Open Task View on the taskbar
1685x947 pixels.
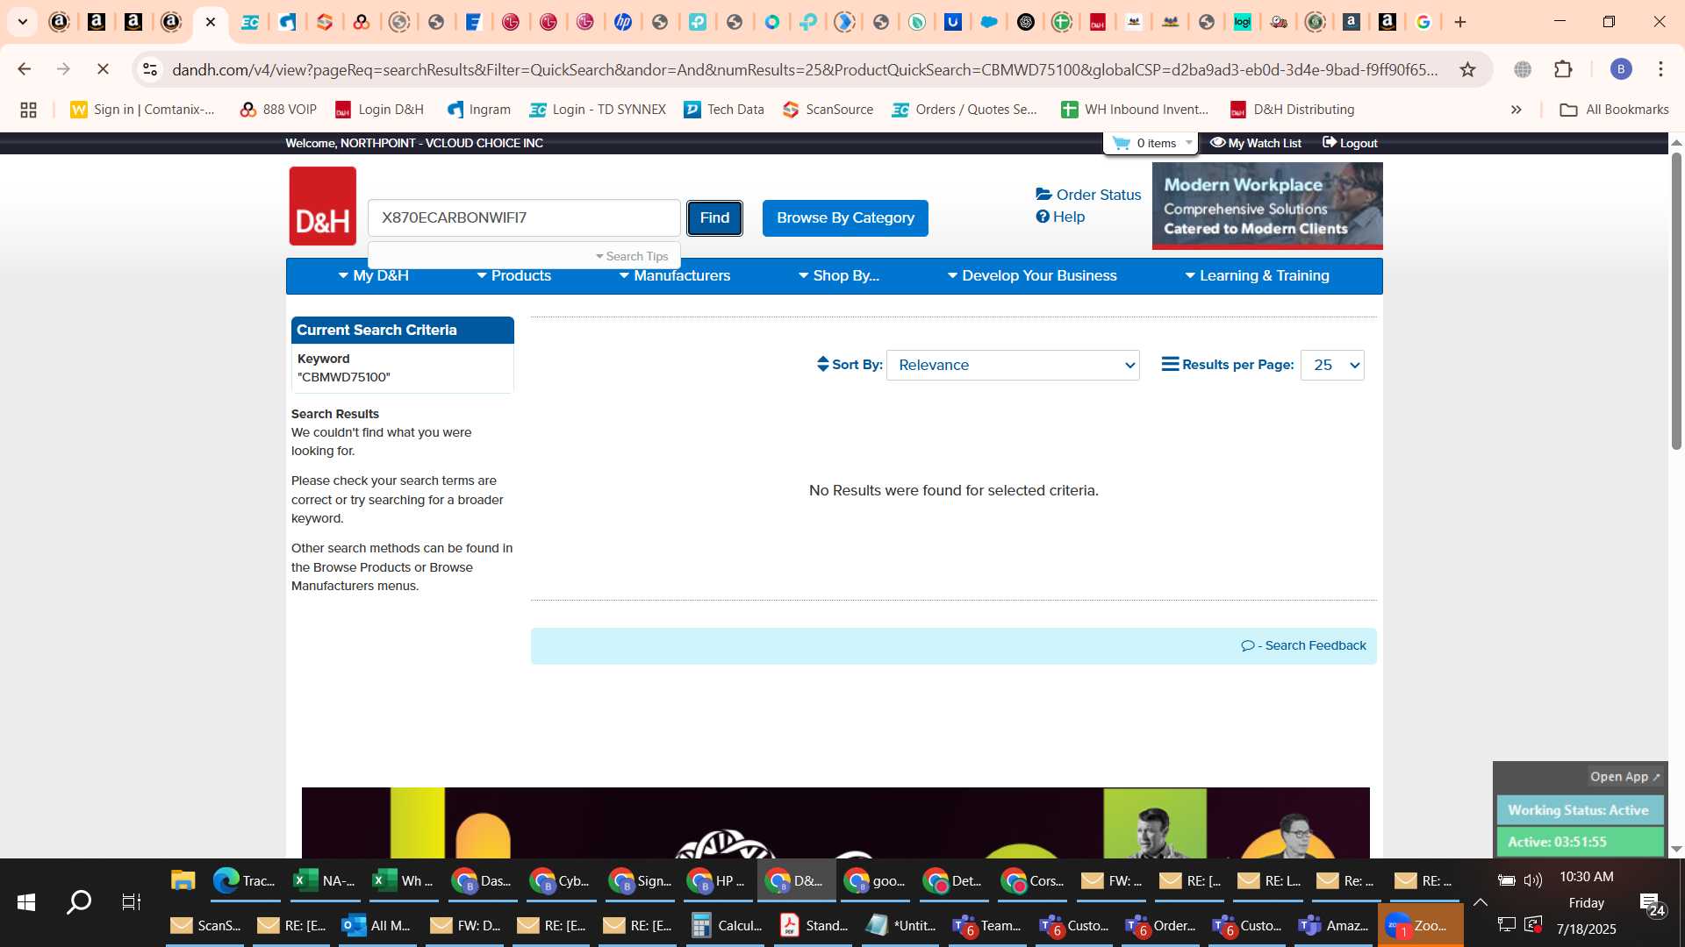(132, 901)
